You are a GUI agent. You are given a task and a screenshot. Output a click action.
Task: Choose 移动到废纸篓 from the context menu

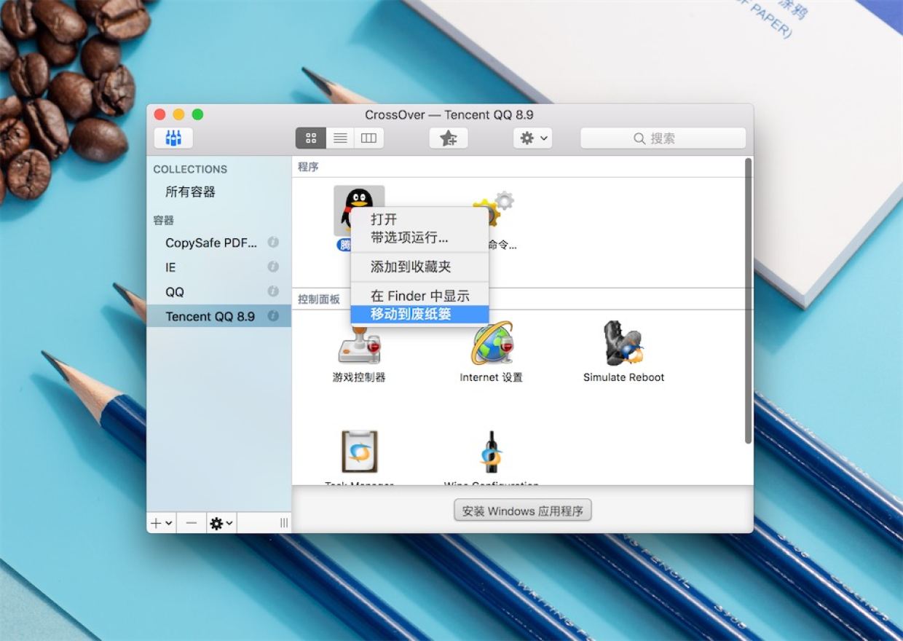point(419,315)
